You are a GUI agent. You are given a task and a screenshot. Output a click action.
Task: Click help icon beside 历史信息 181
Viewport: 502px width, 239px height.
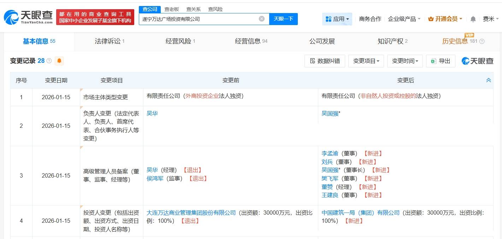coord(482,41)
